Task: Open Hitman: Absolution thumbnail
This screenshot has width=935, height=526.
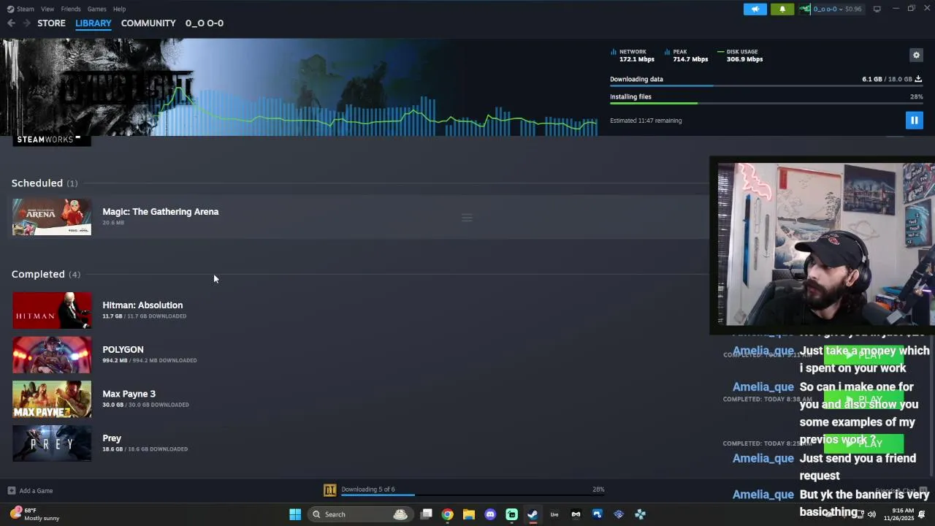Action: 52,310
